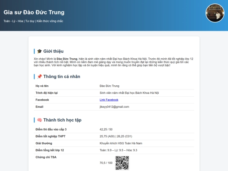Screen dimensions: 228x171
Task: Click the Email row label
Action: tap(39, 107)
